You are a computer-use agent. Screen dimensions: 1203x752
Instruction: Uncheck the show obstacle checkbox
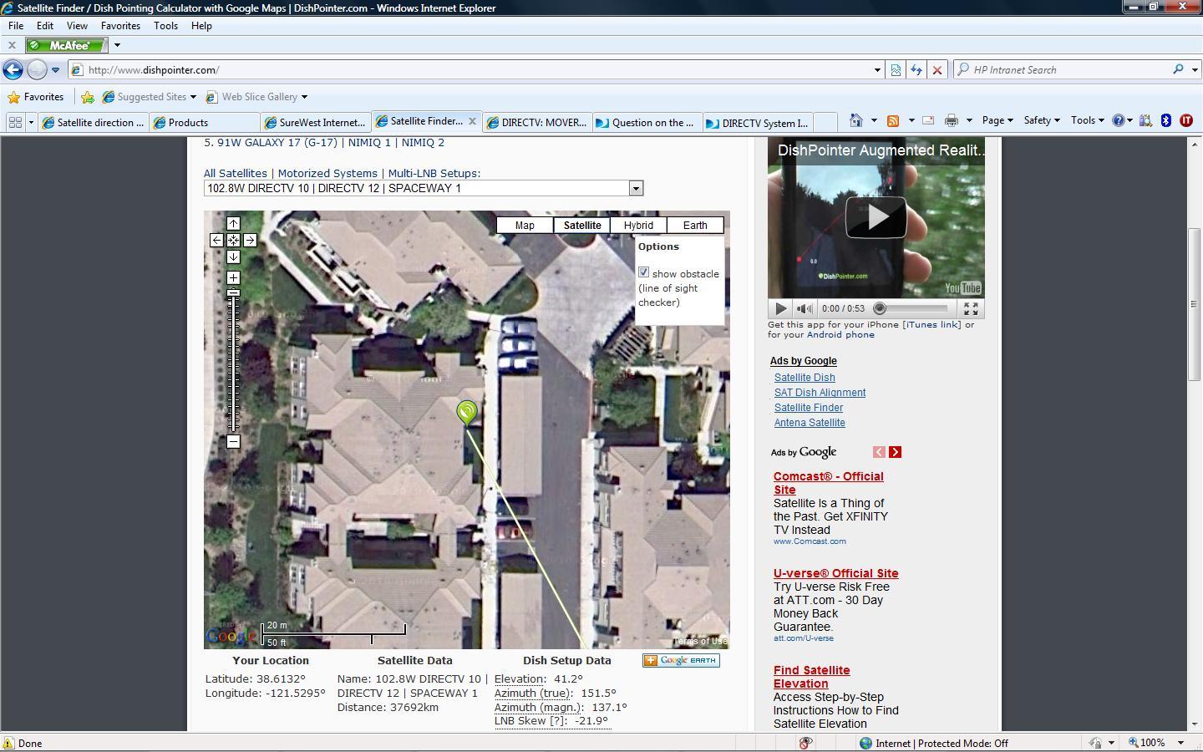643,272
